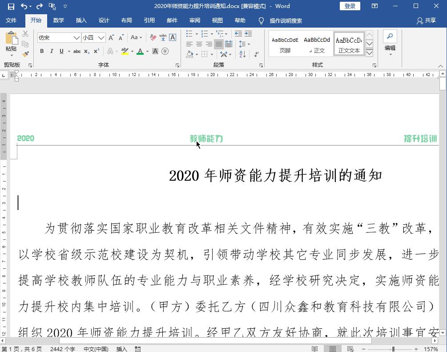The width and height of the screenshot is (447, 352).
Task: Click the zoom slider in the status bar
Action: (x=393, y=349)
